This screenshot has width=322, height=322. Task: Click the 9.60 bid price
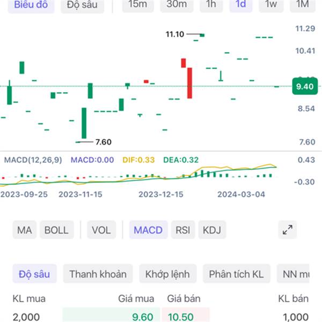click(x=143, y=317)
